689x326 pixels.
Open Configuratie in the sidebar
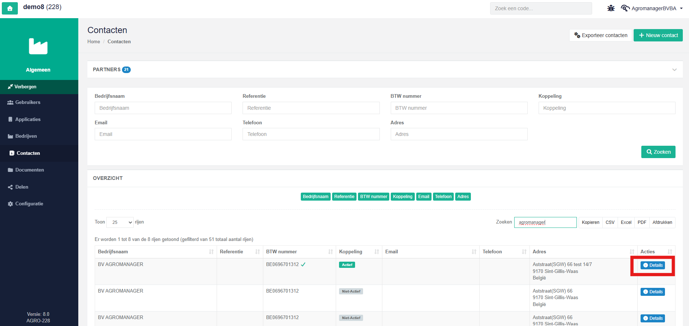coord(39,204)
